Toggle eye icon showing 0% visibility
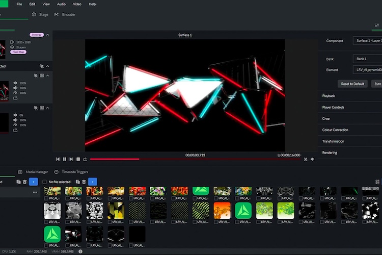The height and width of the screenshot is (255, 382). click(15, 115)
